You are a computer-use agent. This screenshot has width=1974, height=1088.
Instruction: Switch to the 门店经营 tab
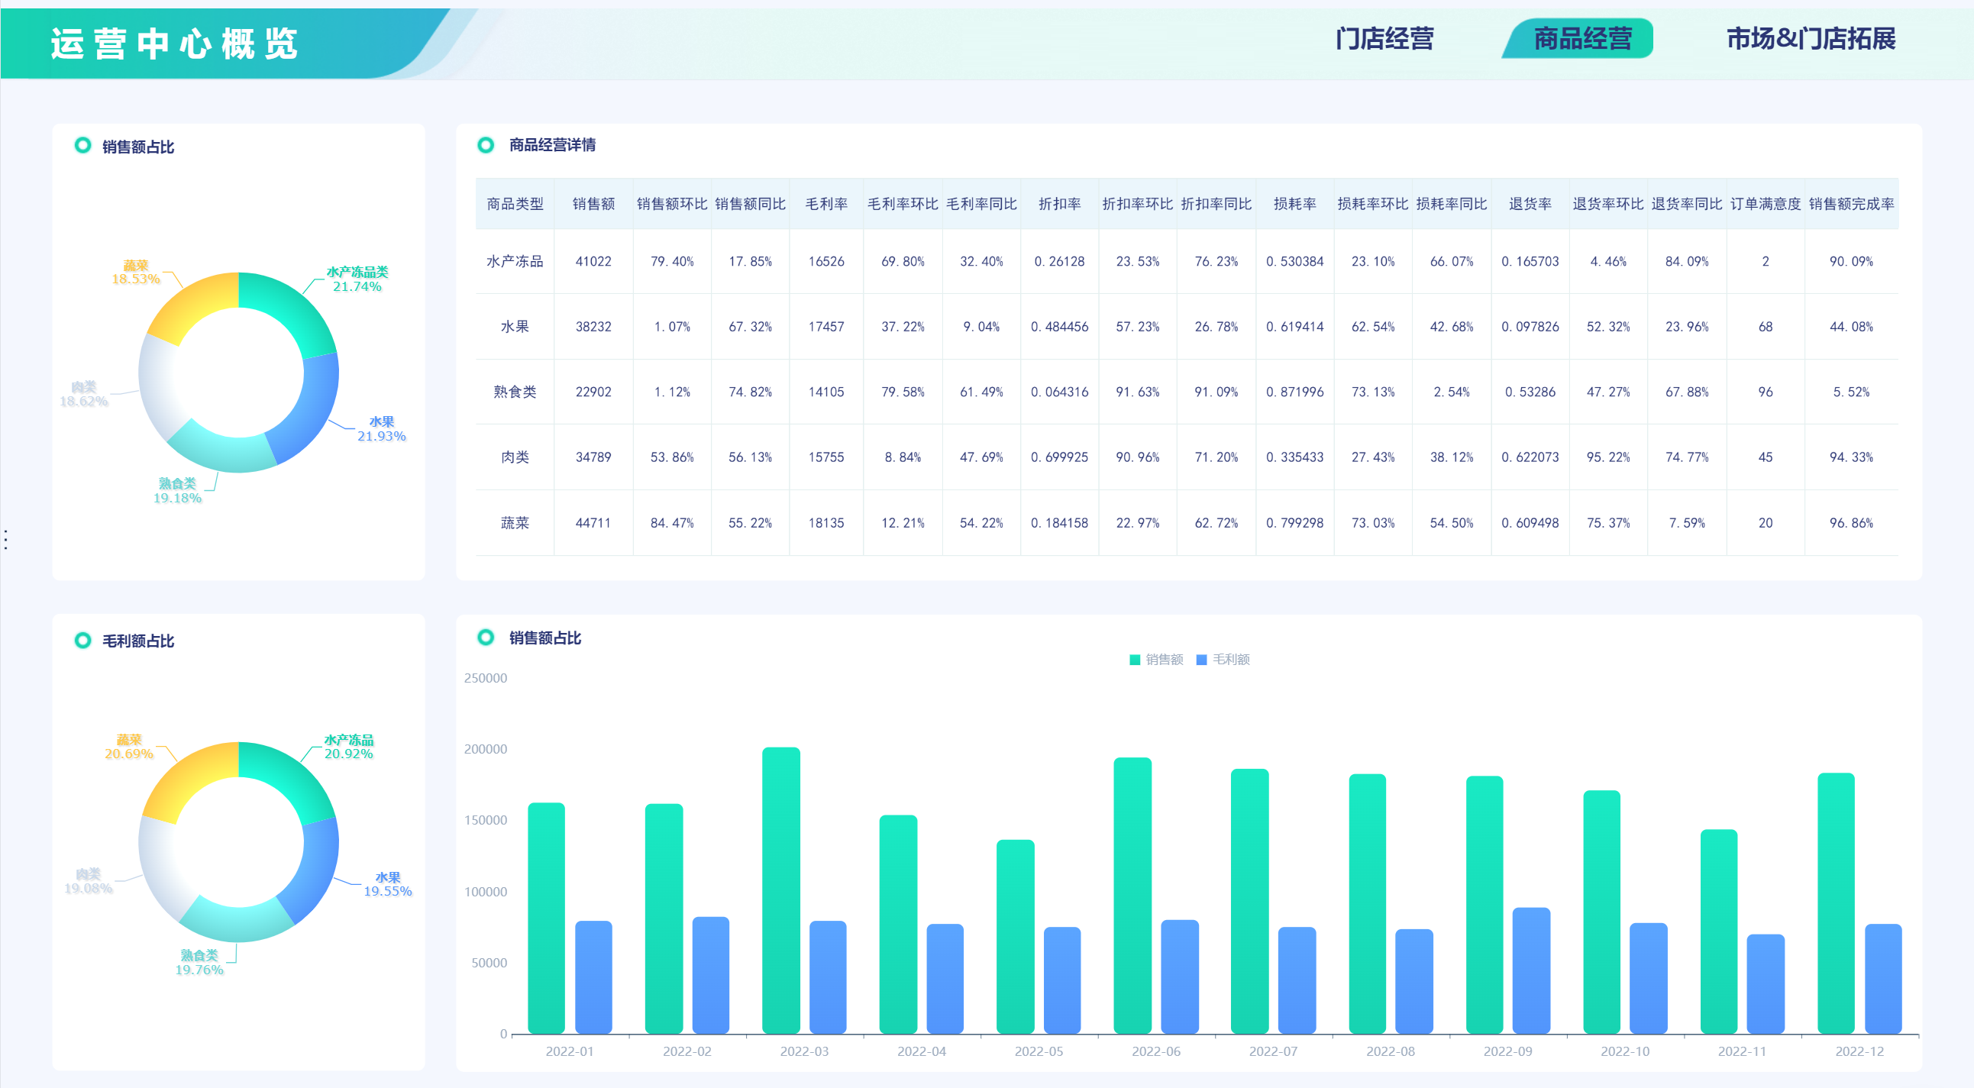(1384, 38)
